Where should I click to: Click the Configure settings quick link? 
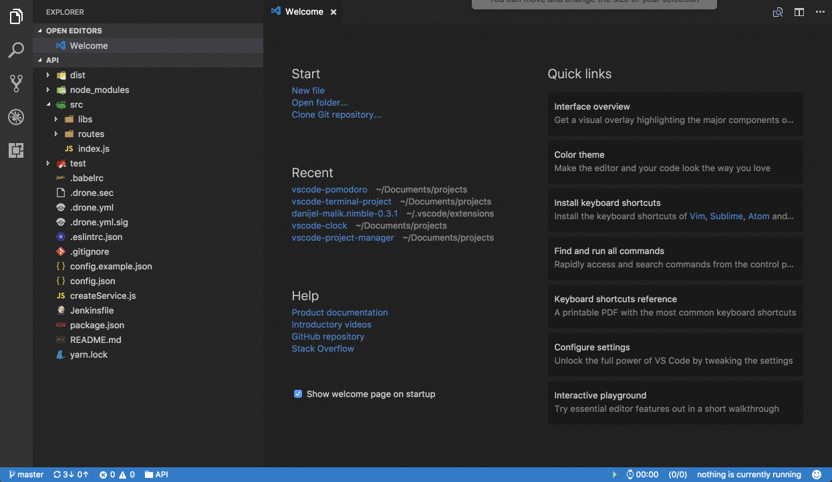pyautogui.click(x=676, y=354)
